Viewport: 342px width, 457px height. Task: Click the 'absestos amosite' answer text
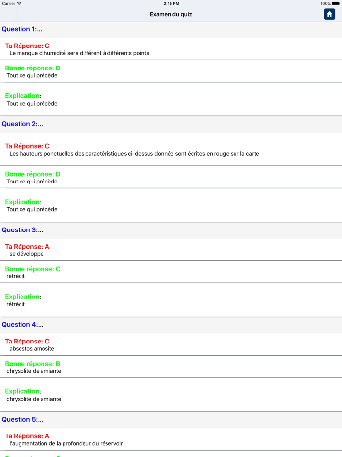coord(32,348)
